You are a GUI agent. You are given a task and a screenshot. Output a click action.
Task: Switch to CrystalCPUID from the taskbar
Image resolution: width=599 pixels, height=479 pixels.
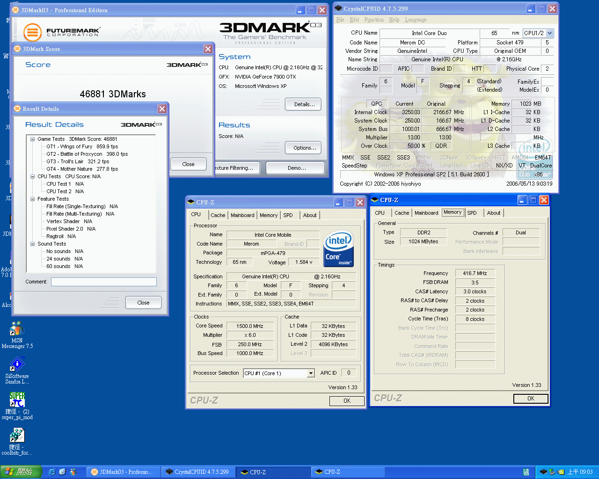click(x=197, y=472)
